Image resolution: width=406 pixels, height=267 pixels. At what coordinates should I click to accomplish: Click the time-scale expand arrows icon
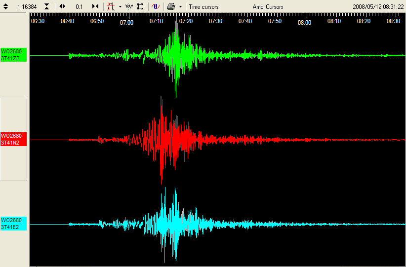coord(62,6)
